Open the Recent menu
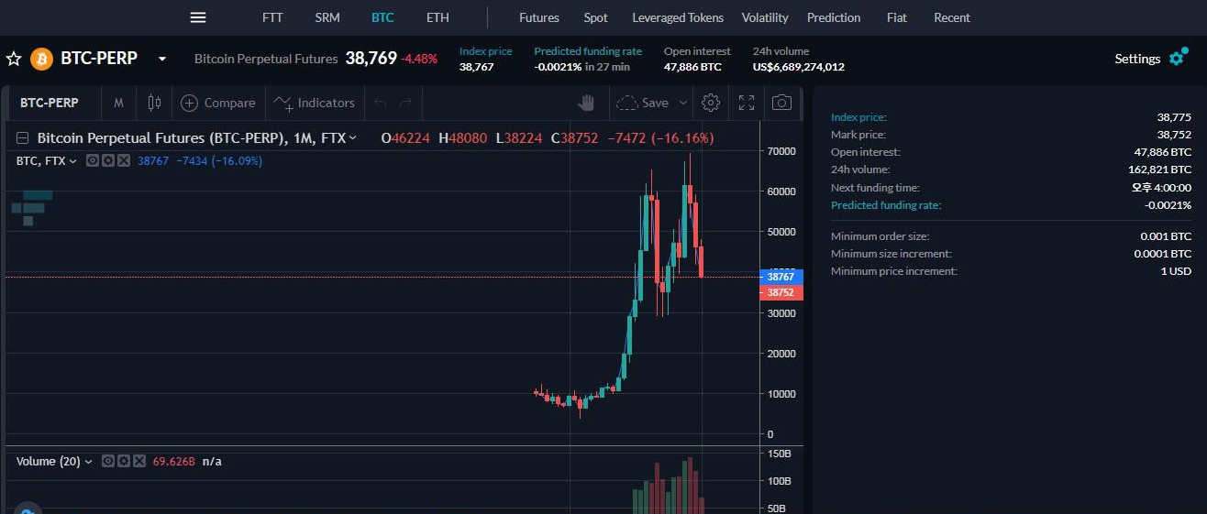The height and width of the screenshot is (514, 1207). click(952, 17)
